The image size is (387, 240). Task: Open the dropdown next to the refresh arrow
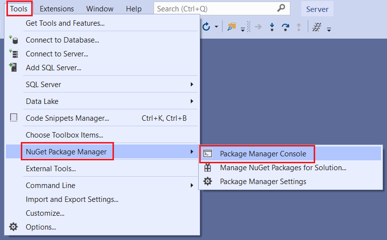pos(216,27)
